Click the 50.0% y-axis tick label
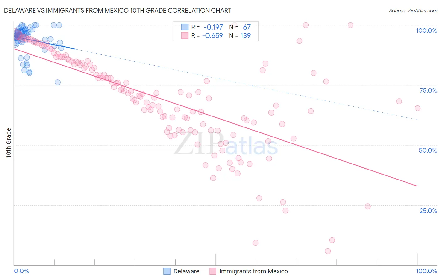Screen dimensions: 441x280 pyautogui.click(x=428, y=150)
